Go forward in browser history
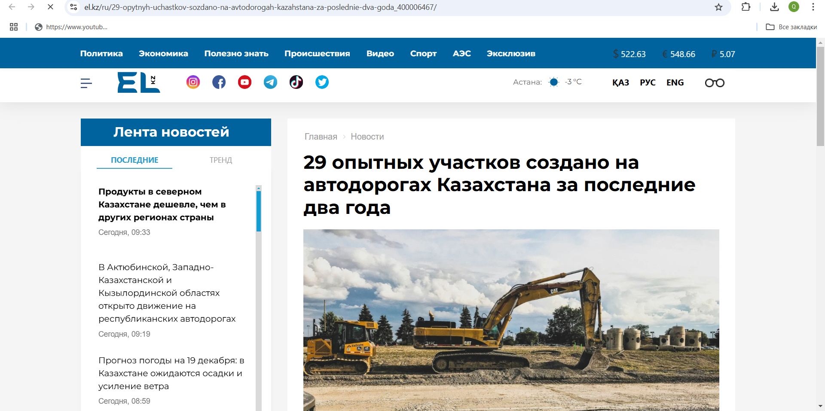The width and height of the screenshot is (825, 411). click(x=31, y=7)
